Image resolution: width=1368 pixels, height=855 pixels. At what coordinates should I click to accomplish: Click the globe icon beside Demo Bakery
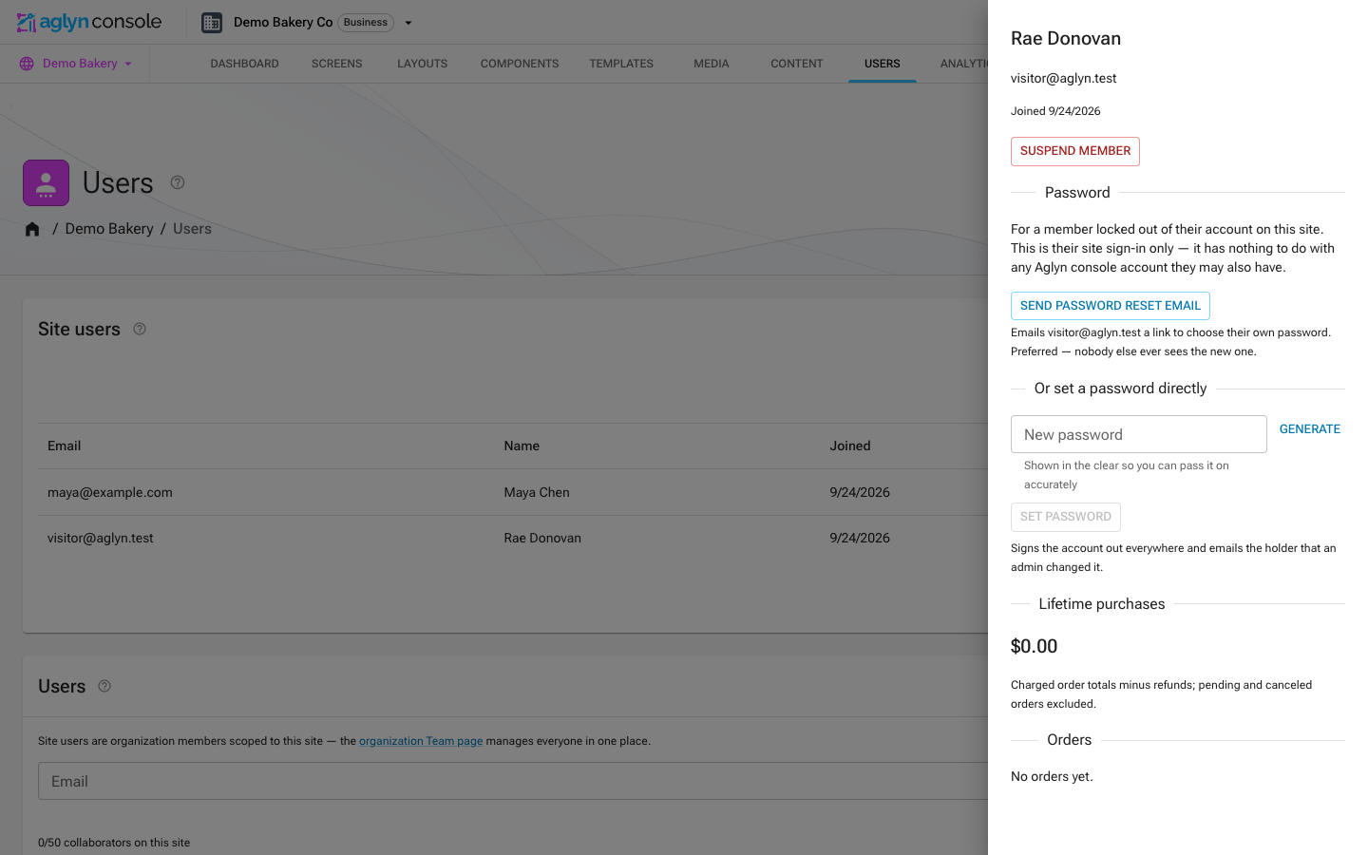coord(27,64)
